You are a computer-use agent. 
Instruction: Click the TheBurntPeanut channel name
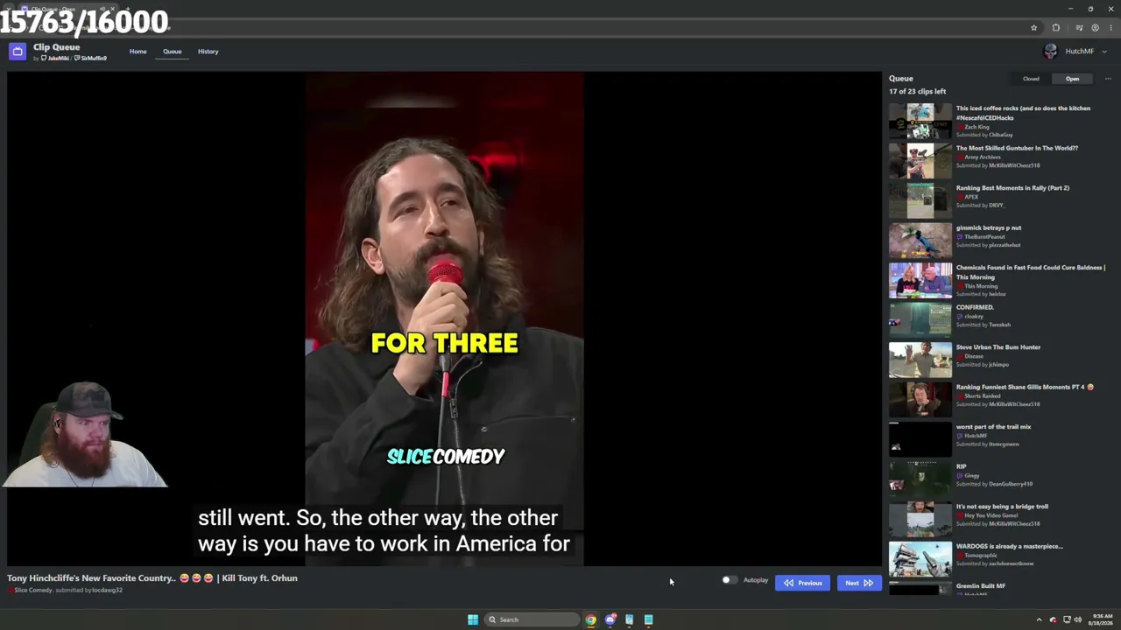click(x=984, y=237)
